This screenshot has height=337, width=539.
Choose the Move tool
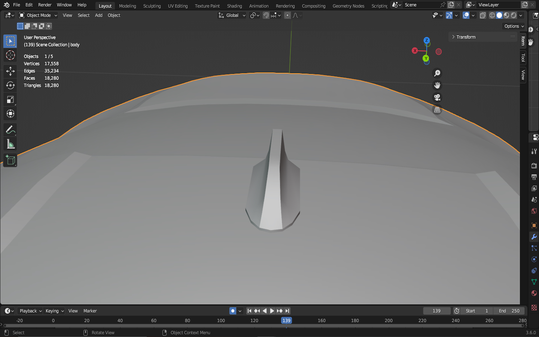pos(10,71)
